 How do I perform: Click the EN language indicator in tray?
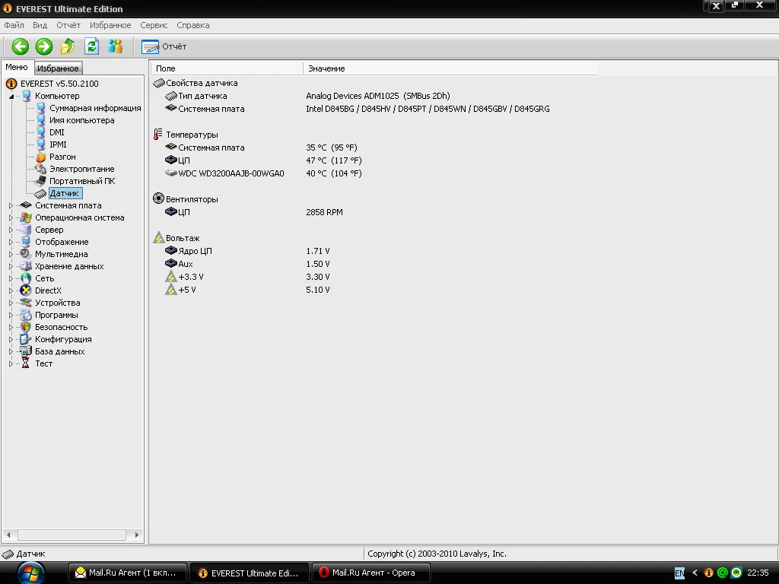point(679,573)
